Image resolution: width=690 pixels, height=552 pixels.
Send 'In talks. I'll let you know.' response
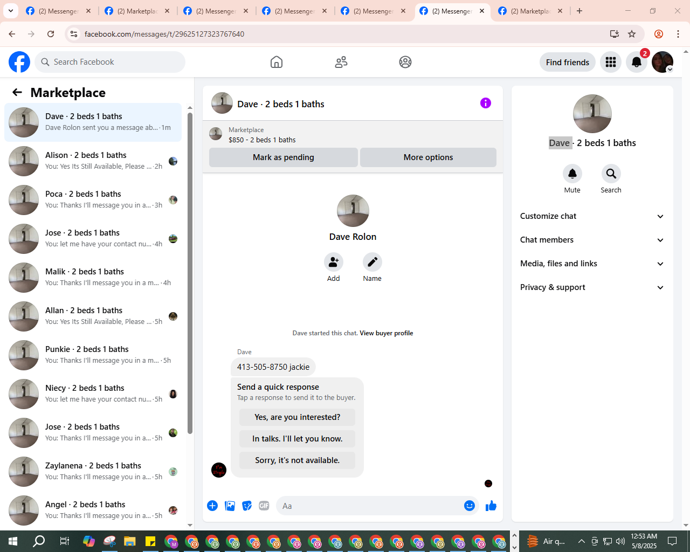297,439
